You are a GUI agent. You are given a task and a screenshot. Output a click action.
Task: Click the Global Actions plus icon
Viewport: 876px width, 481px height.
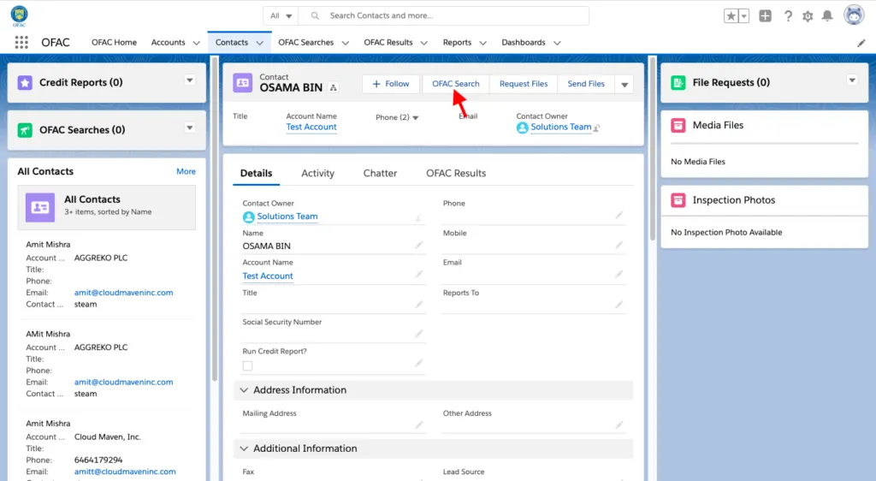click(766, 16)
